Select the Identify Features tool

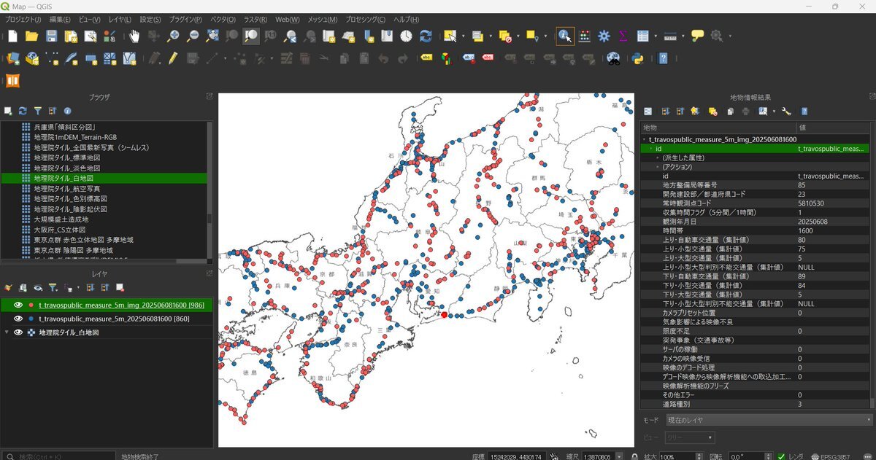(565, 36)
